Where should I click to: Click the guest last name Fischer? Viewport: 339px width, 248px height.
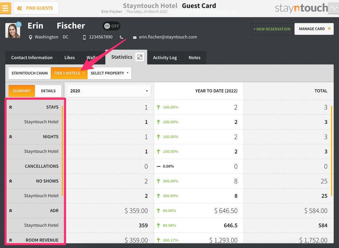click(x=71, y=26)
